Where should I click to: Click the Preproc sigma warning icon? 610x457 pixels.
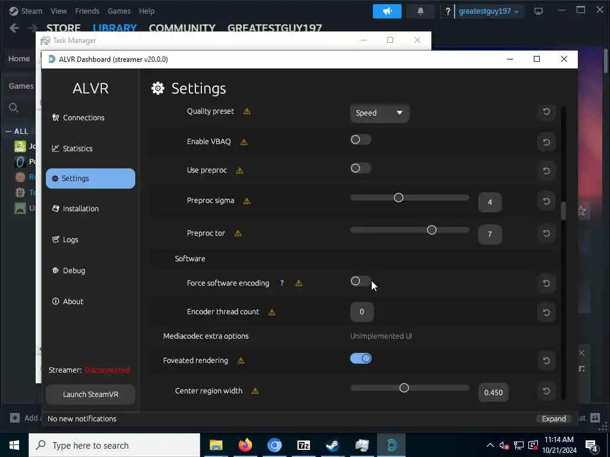click(247, 201)
